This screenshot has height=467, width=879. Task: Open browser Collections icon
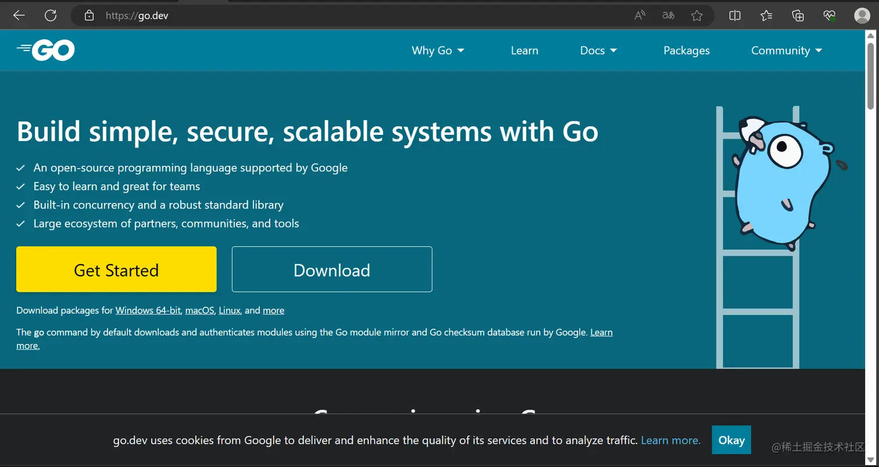(x=798, y=16)
